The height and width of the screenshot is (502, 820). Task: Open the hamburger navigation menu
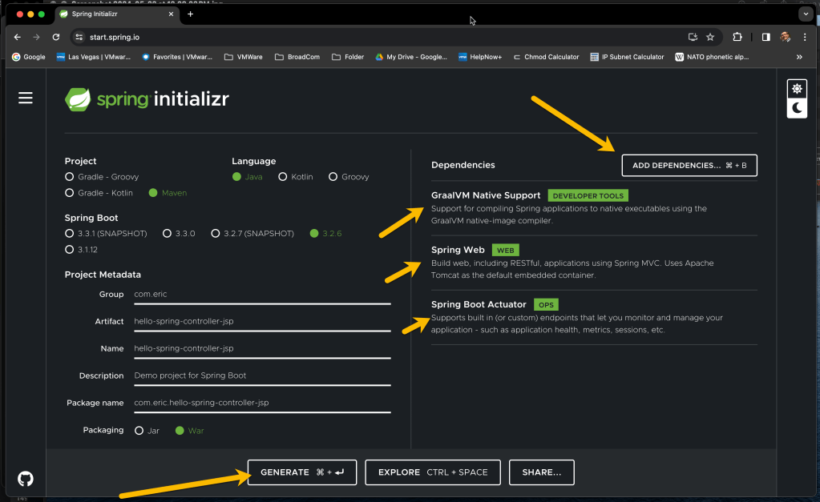pos(26,98)
